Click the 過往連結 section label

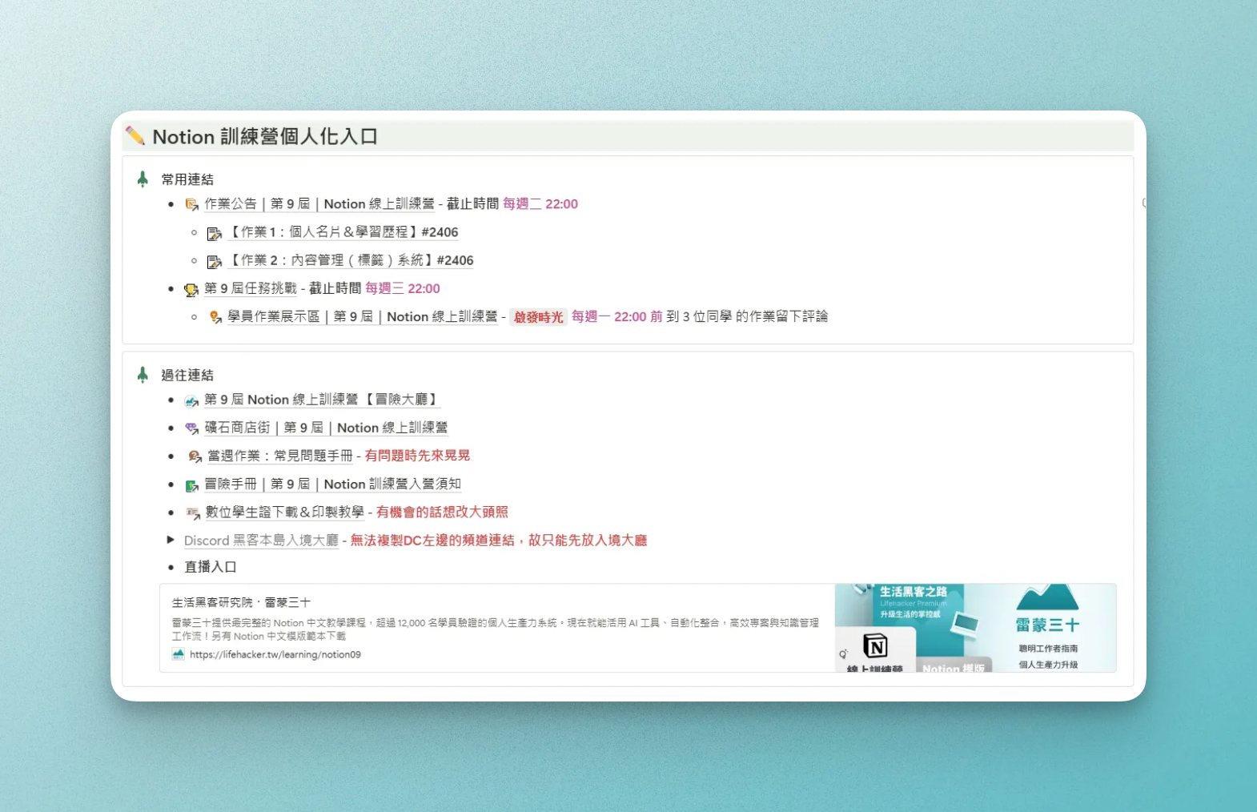coord(187,375)
